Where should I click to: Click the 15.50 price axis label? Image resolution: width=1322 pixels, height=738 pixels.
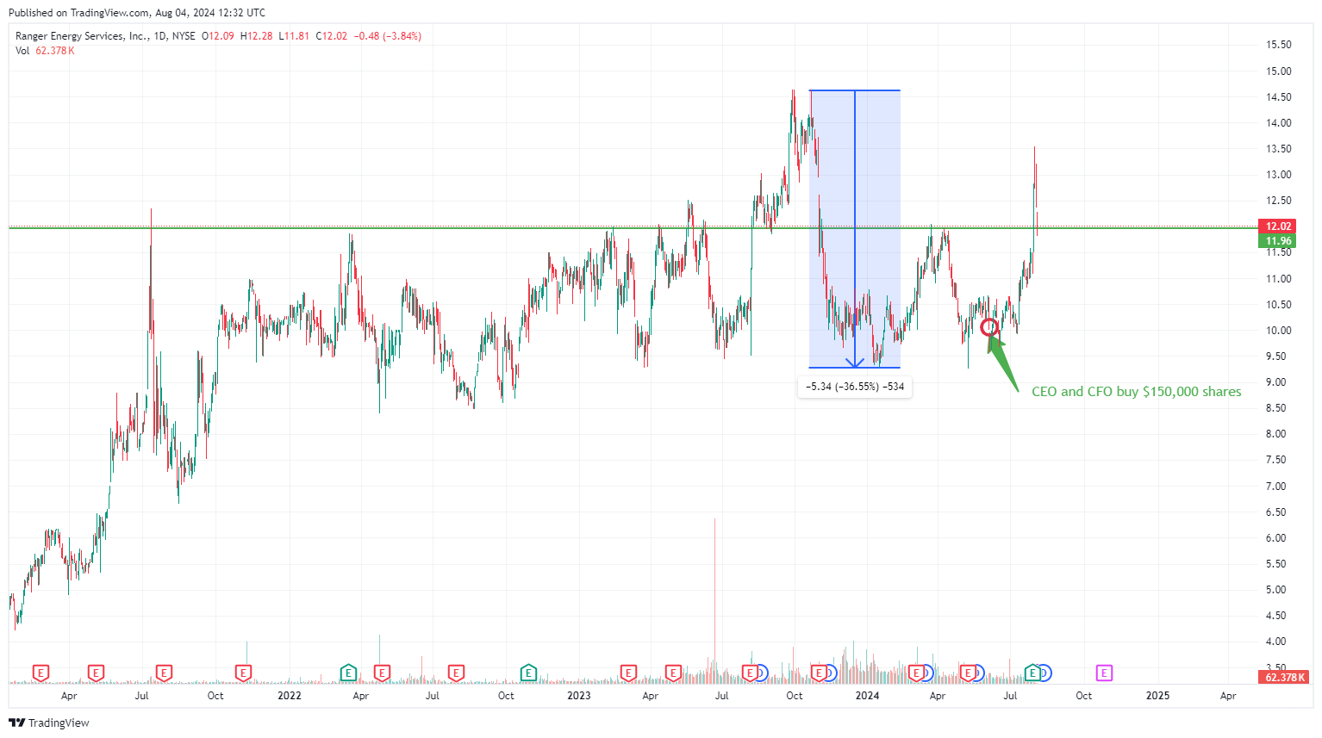point(1279,45)
